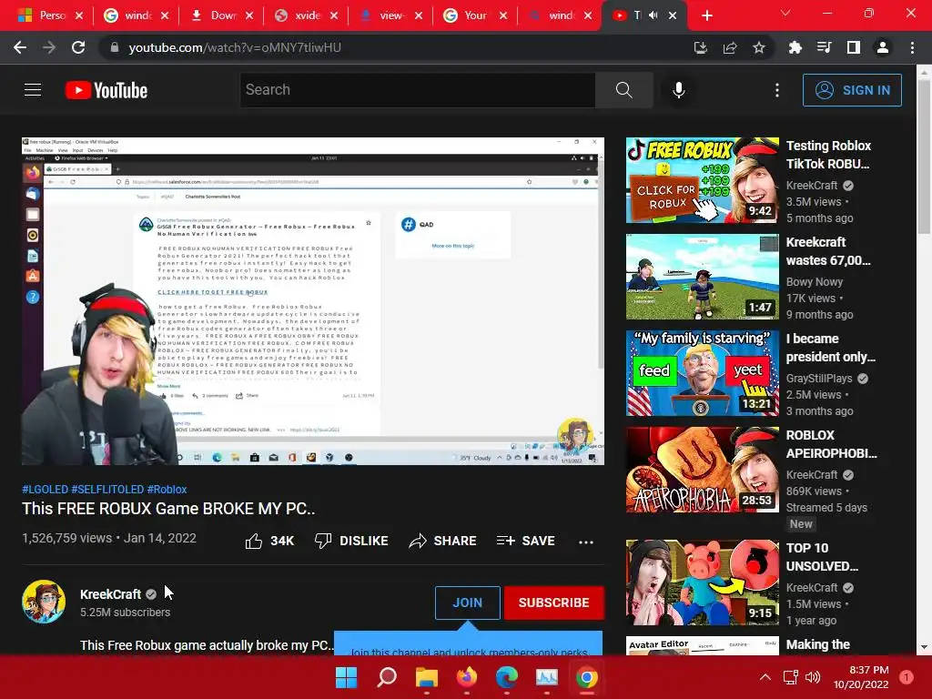Open YouTube settings three-dot menu
This screenshot has width=932, height=699.
(x=777, y=90)
